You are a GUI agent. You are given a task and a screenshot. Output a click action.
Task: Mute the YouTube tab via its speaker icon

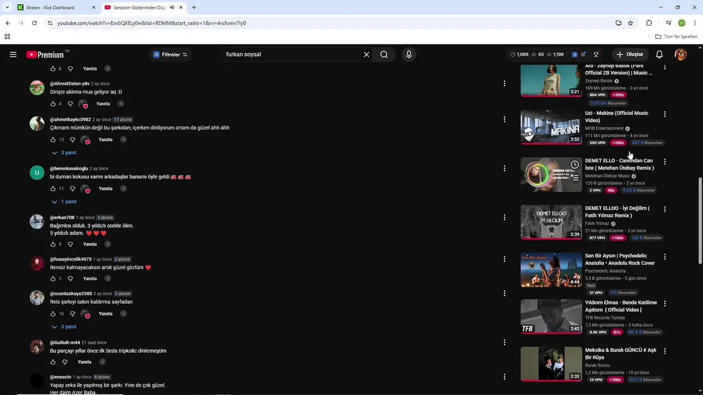172,7
